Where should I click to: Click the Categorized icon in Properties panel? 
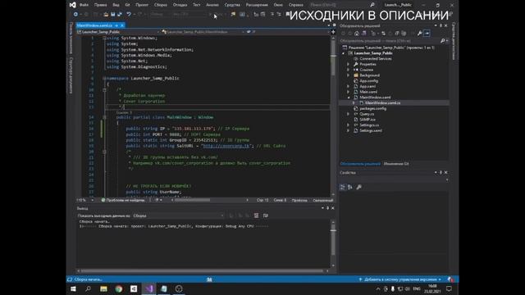coord(343,188)
